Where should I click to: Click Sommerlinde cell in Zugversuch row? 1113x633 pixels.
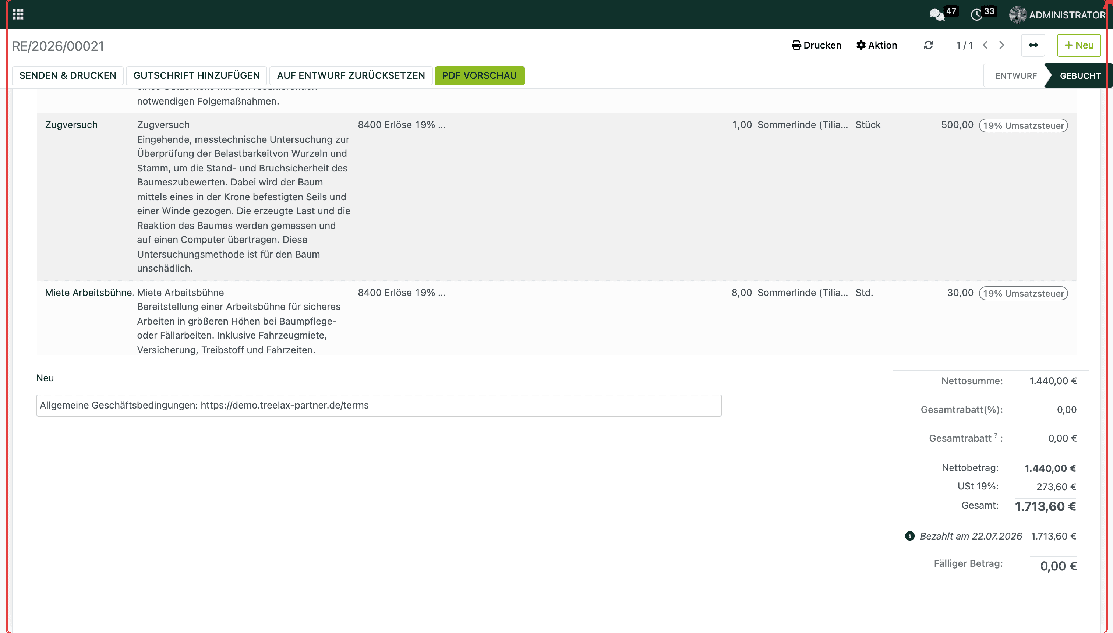tap(803, 125)
